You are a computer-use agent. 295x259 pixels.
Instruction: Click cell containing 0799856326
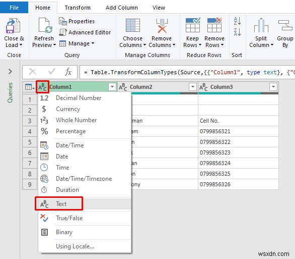tap(238, 184)
